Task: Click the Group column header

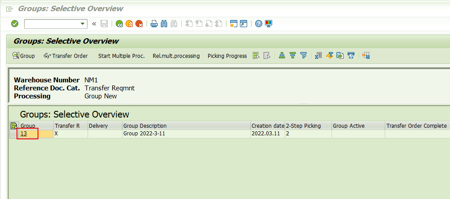Action: pyautogui.click(x=37, y=126)
